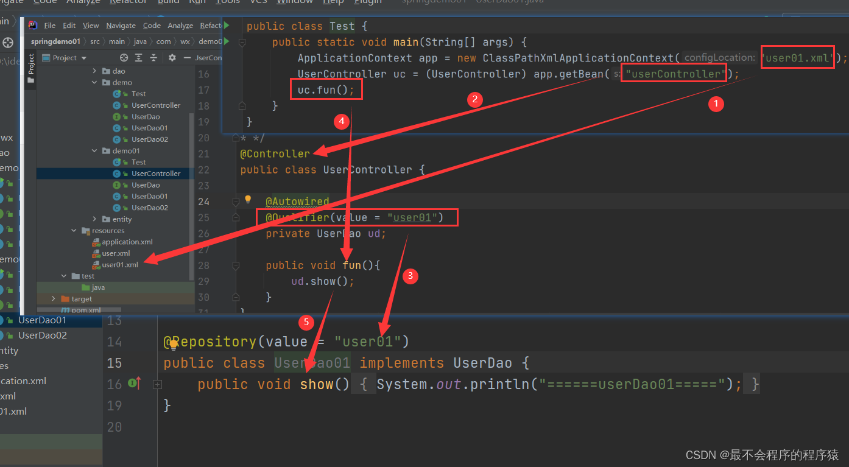Select UserDao interface under demo01

[146, 185]
